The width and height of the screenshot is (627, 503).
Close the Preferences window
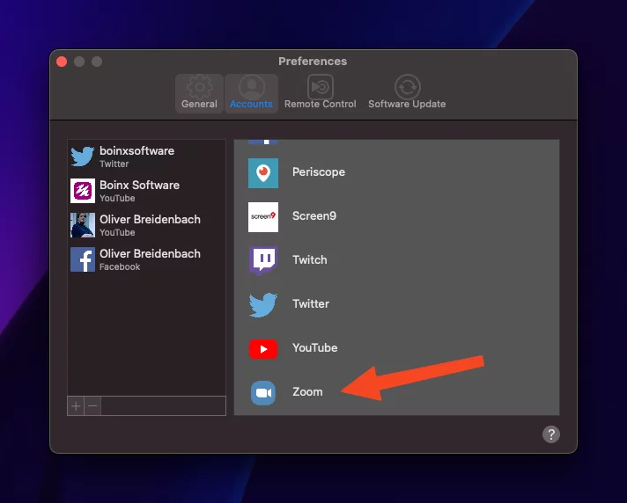(62, 62)
